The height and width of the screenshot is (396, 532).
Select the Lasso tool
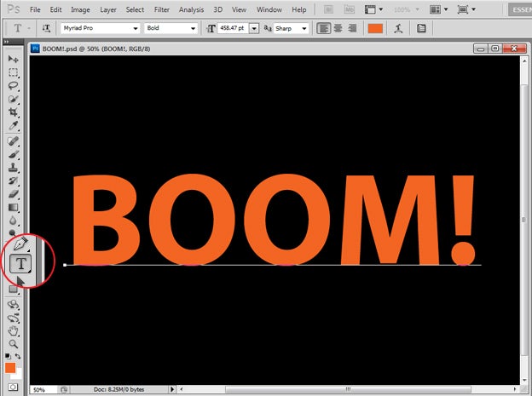pyautogui.click(x=13, y=86)
